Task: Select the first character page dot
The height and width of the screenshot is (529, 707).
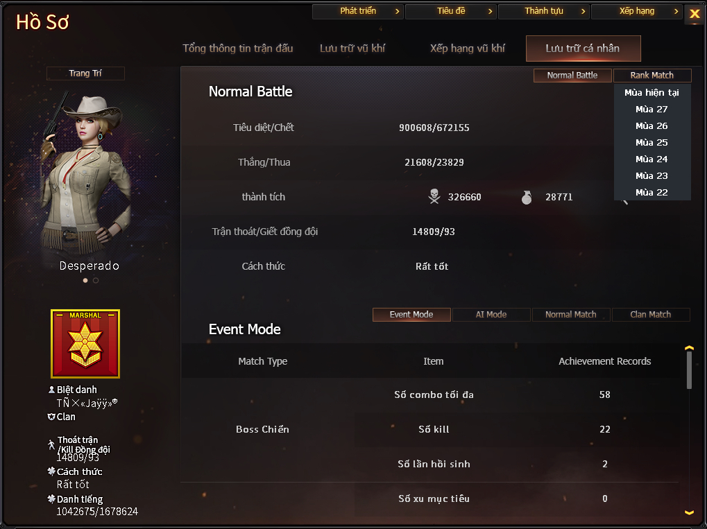Action: (x=85, y=280)
